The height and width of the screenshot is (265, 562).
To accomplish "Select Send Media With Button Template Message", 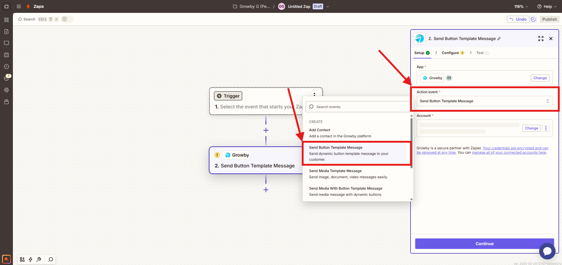I will (x=356, y=191).
